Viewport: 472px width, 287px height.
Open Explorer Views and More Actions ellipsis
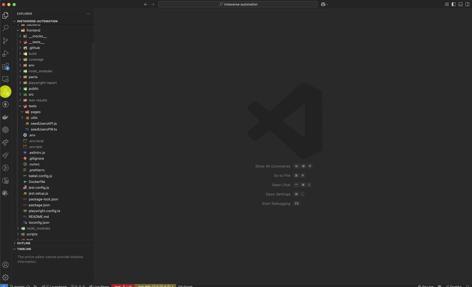pyautogui.click(x=88, y=14)
